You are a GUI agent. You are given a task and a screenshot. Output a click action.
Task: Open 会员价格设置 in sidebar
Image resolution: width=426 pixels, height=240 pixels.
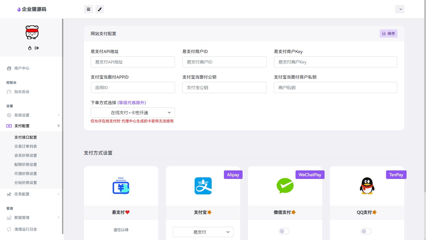[x=26, y=155]
